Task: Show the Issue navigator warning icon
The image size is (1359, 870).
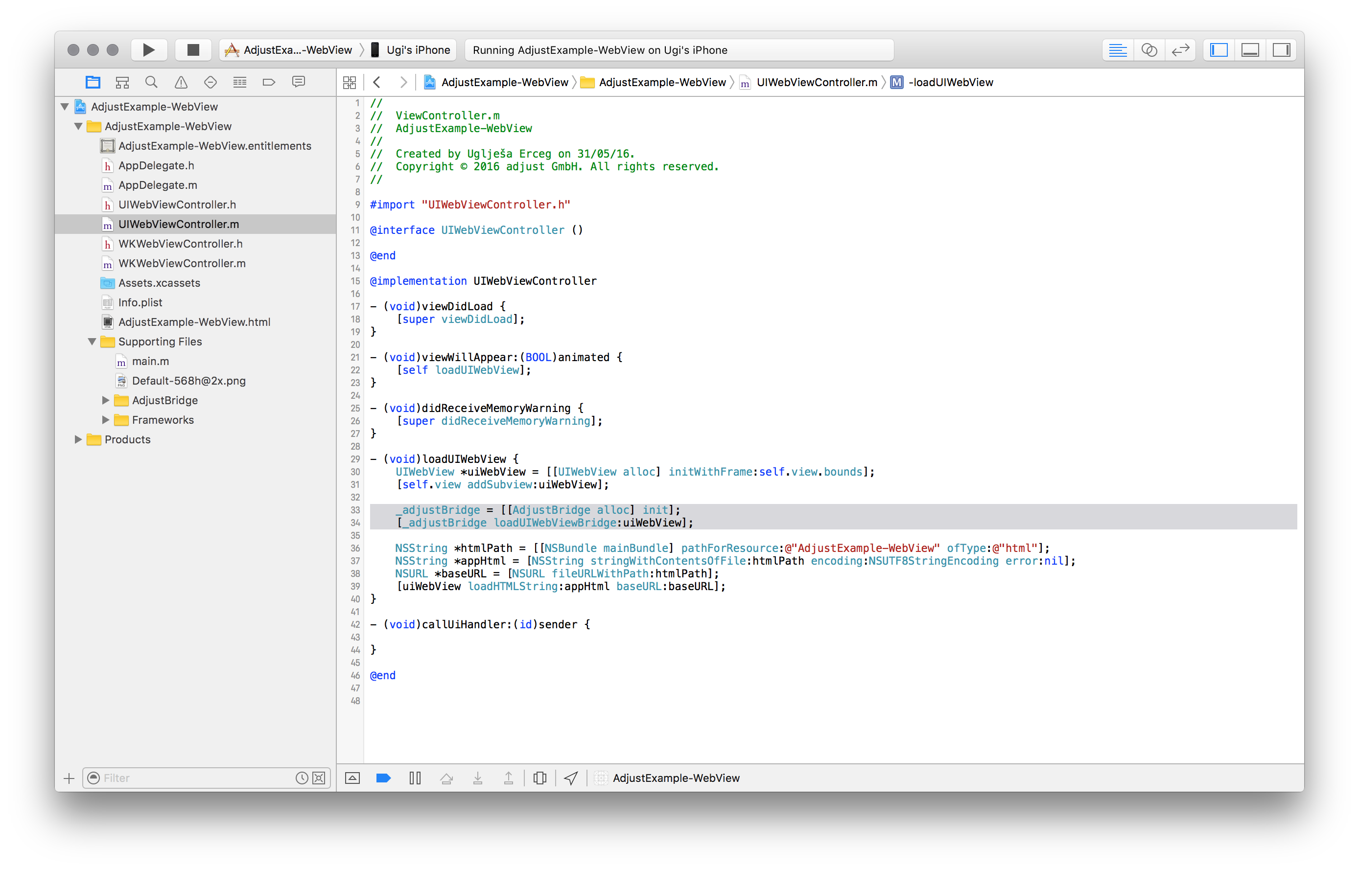Action: tap(181, 83)
